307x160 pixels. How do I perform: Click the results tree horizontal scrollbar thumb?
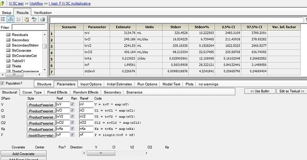click(14, 74)
